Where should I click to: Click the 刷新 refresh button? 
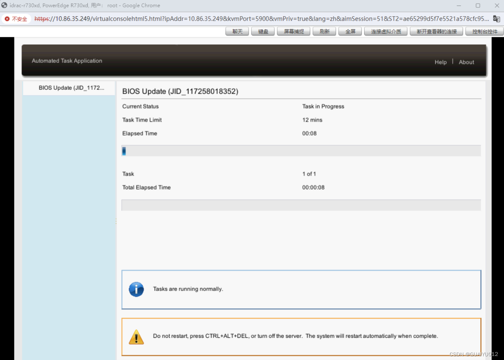tap(324, 31)
